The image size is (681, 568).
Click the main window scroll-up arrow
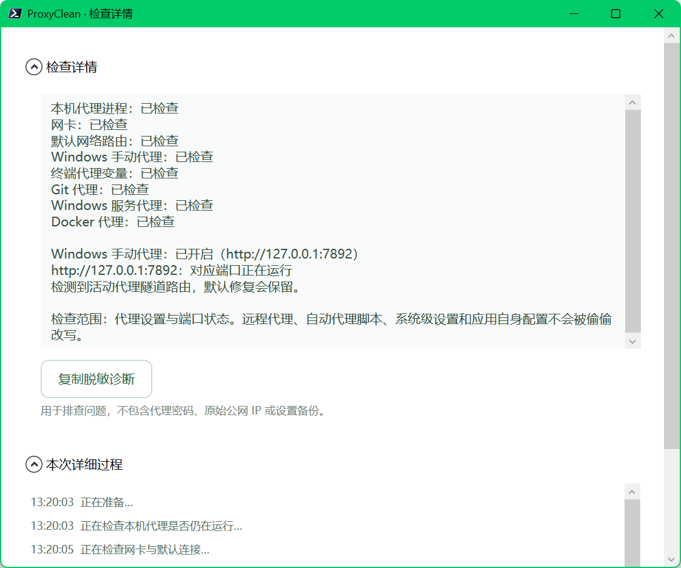tap(671, 36)
